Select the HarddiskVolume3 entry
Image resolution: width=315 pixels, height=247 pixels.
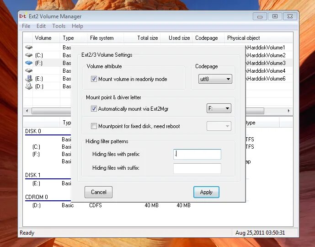[265, 63]
